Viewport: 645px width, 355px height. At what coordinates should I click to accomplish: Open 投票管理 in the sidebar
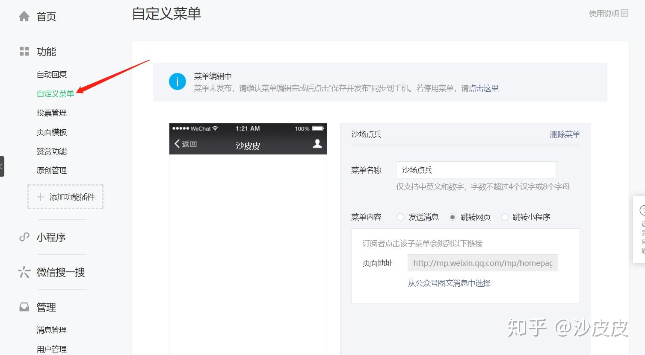pyautogui.click(x=52, y=113)
